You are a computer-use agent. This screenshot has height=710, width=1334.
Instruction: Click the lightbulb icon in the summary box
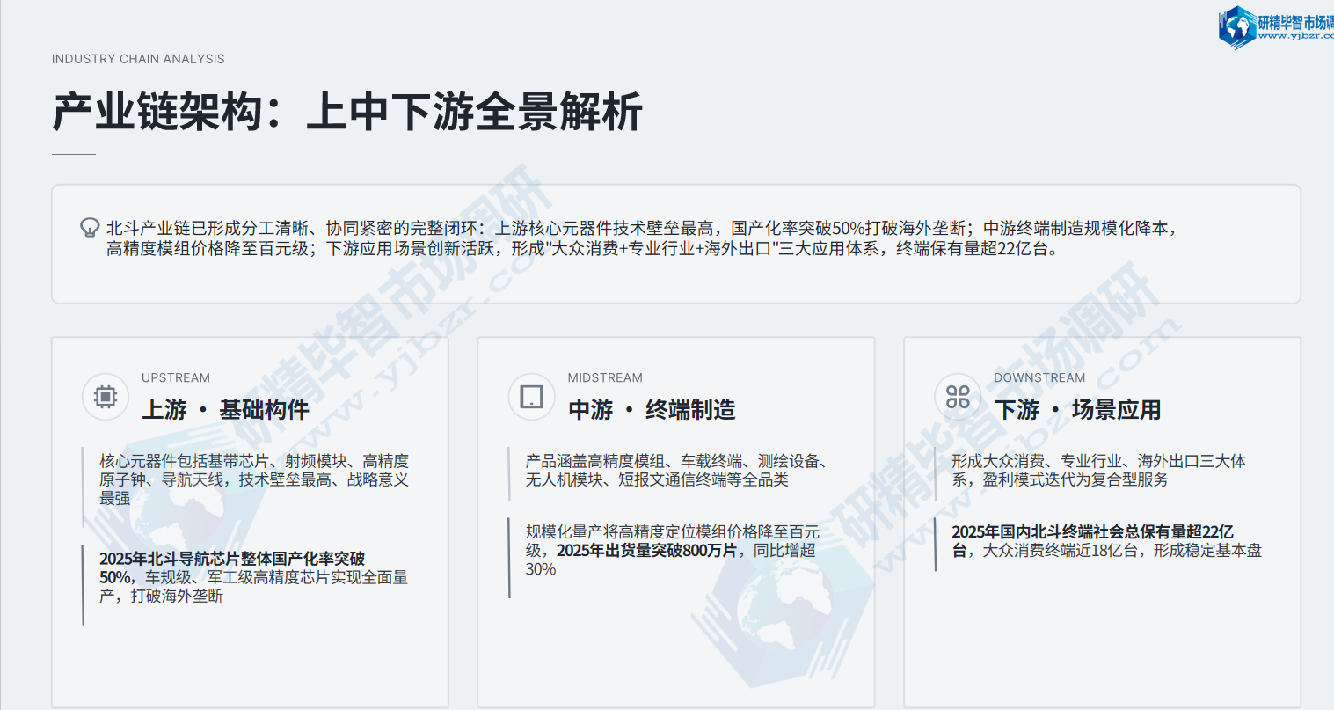pyautogui.click(x=89, y=228)
